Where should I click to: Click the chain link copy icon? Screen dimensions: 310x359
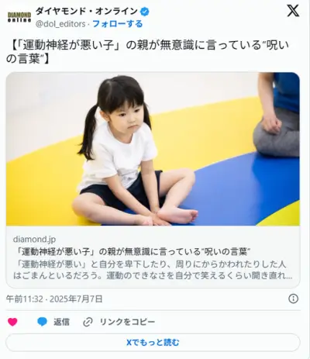[88, 322]
